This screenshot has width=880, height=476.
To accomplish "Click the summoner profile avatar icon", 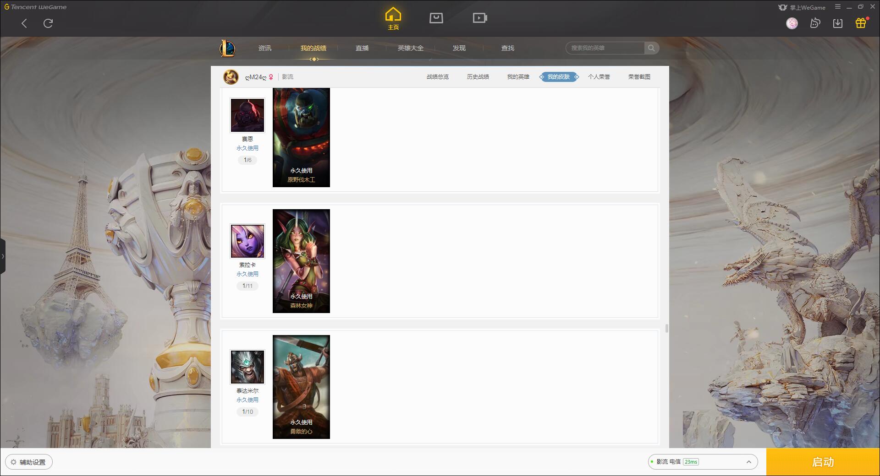I will pos(231,77).
